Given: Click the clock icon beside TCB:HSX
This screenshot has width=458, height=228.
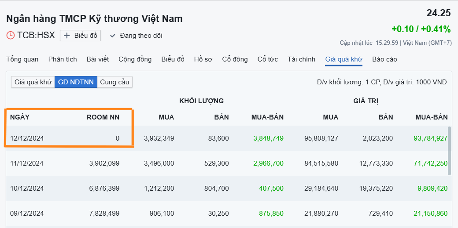Looking at the screenshot, I should (10, 36).
